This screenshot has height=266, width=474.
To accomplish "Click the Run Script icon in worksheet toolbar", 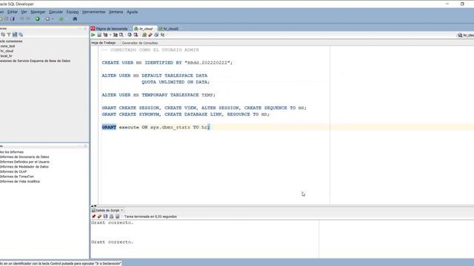I will (x=99, y=35).
